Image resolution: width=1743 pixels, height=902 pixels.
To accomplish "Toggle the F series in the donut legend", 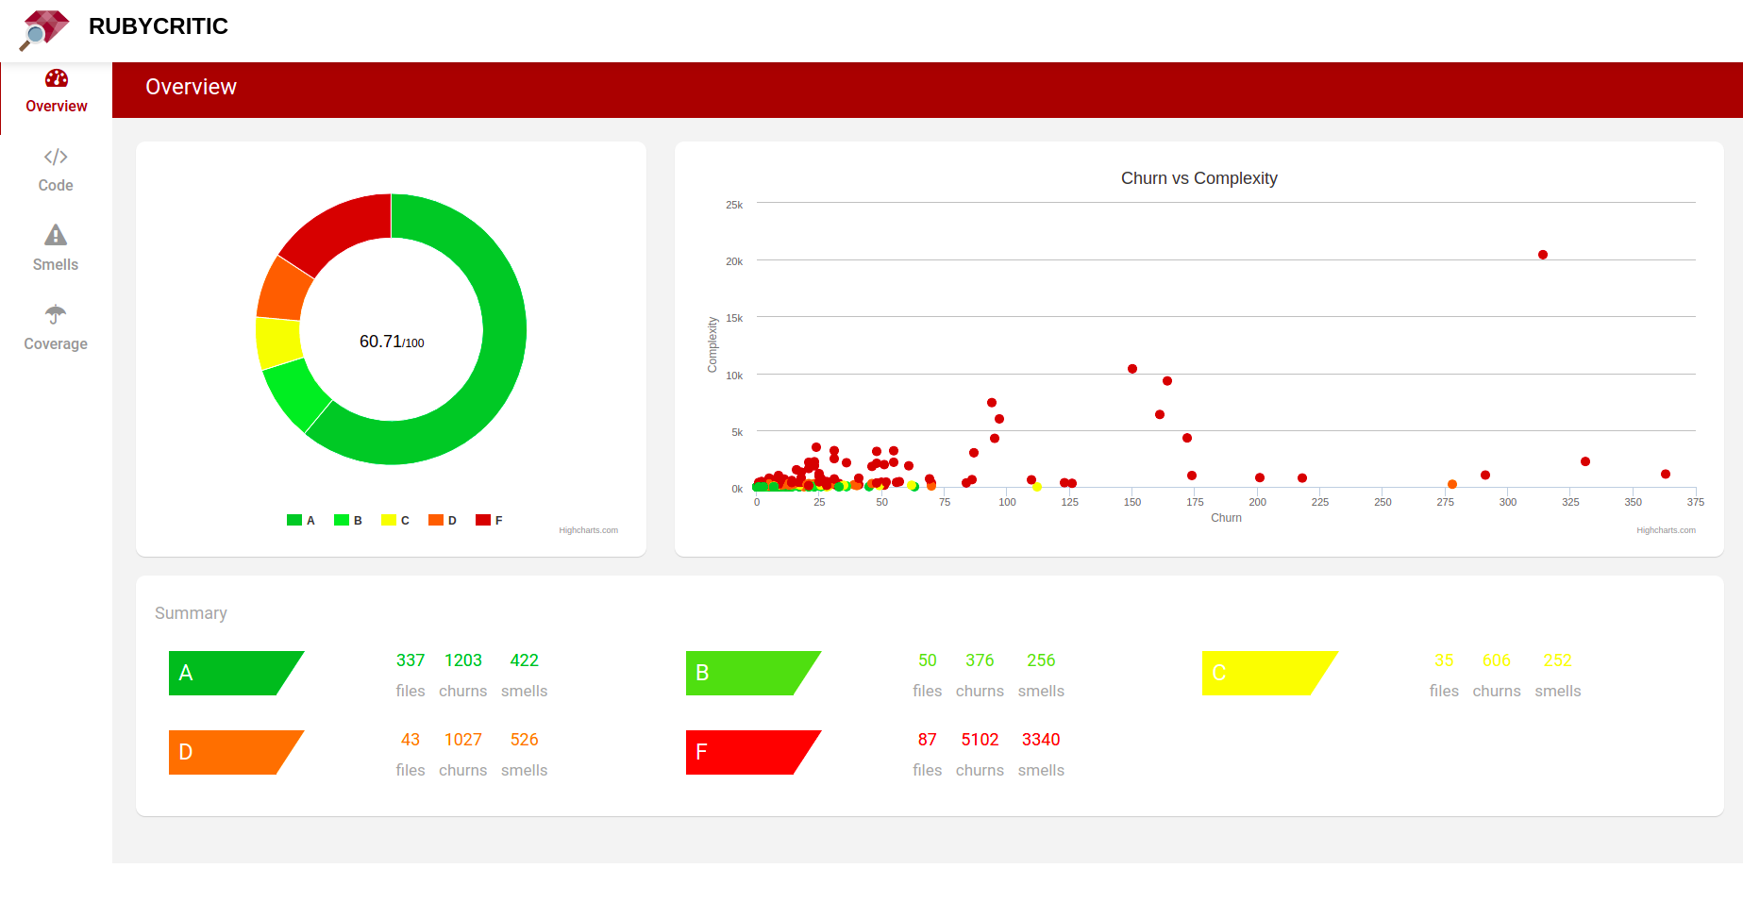I will point(489,521).
